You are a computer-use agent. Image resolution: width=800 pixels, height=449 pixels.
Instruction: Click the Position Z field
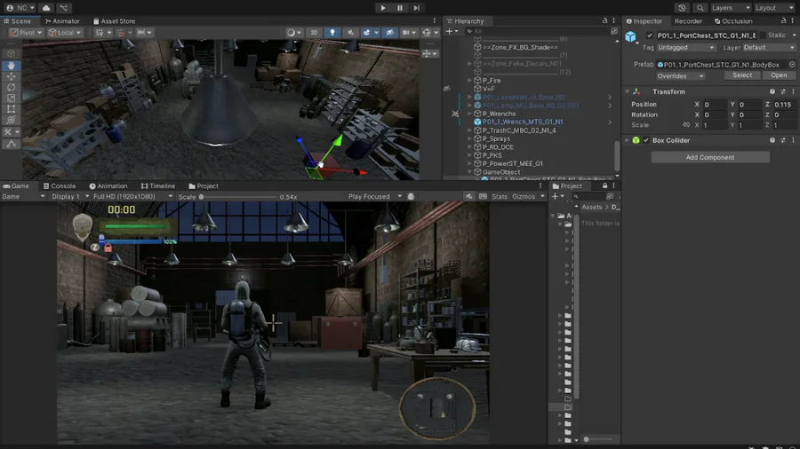(784, 105)
